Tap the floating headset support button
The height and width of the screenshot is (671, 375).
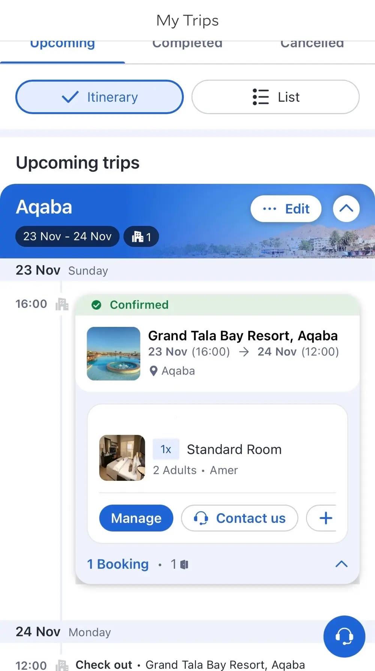344,636
